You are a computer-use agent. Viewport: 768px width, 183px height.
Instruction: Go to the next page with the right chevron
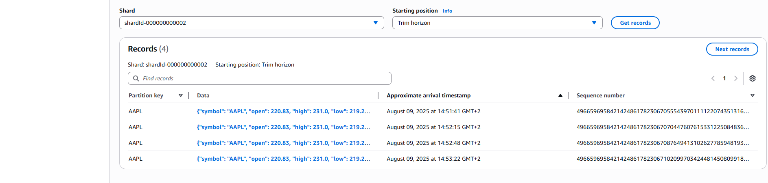[736, 78]
